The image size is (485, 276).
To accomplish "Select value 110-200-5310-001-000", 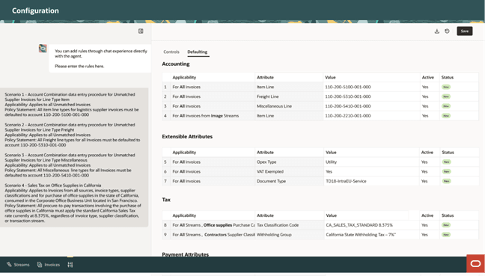I will coord(348,96).
